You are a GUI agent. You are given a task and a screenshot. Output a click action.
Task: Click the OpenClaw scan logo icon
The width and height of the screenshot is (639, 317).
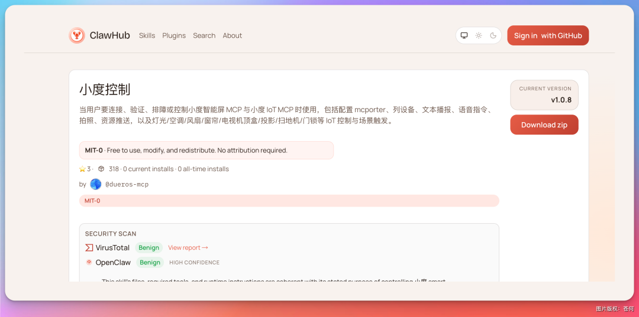[x=89, y=262]
